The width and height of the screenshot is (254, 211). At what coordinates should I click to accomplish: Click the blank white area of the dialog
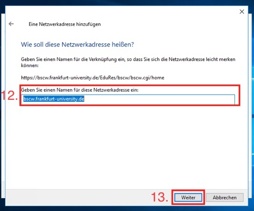point(126,145)
